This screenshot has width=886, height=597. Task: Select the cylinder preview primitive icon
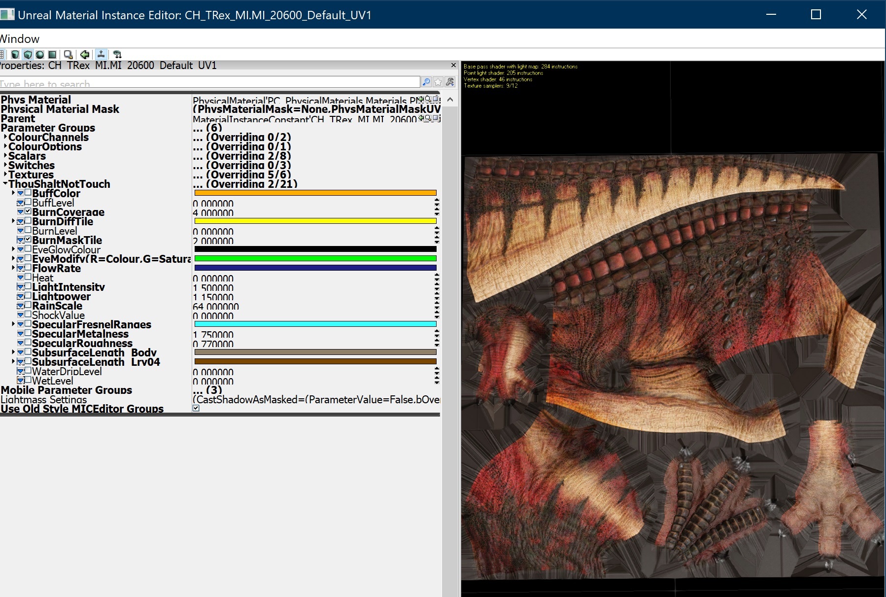15,54
